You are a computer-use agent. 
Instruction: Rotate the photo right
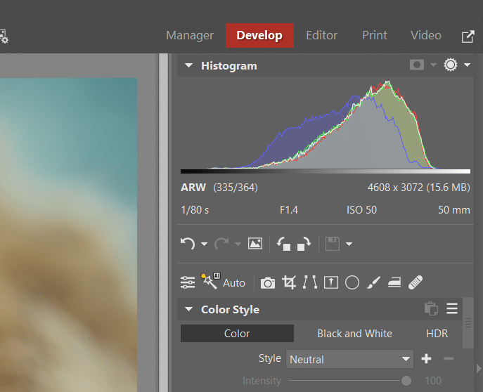(304, 244)
